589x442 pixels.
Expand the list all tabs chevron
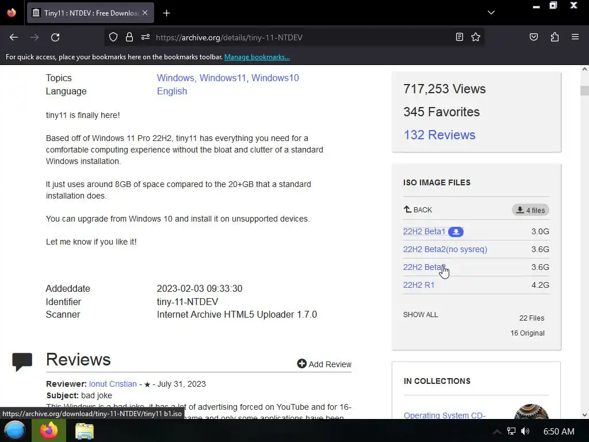click(491, 13)
